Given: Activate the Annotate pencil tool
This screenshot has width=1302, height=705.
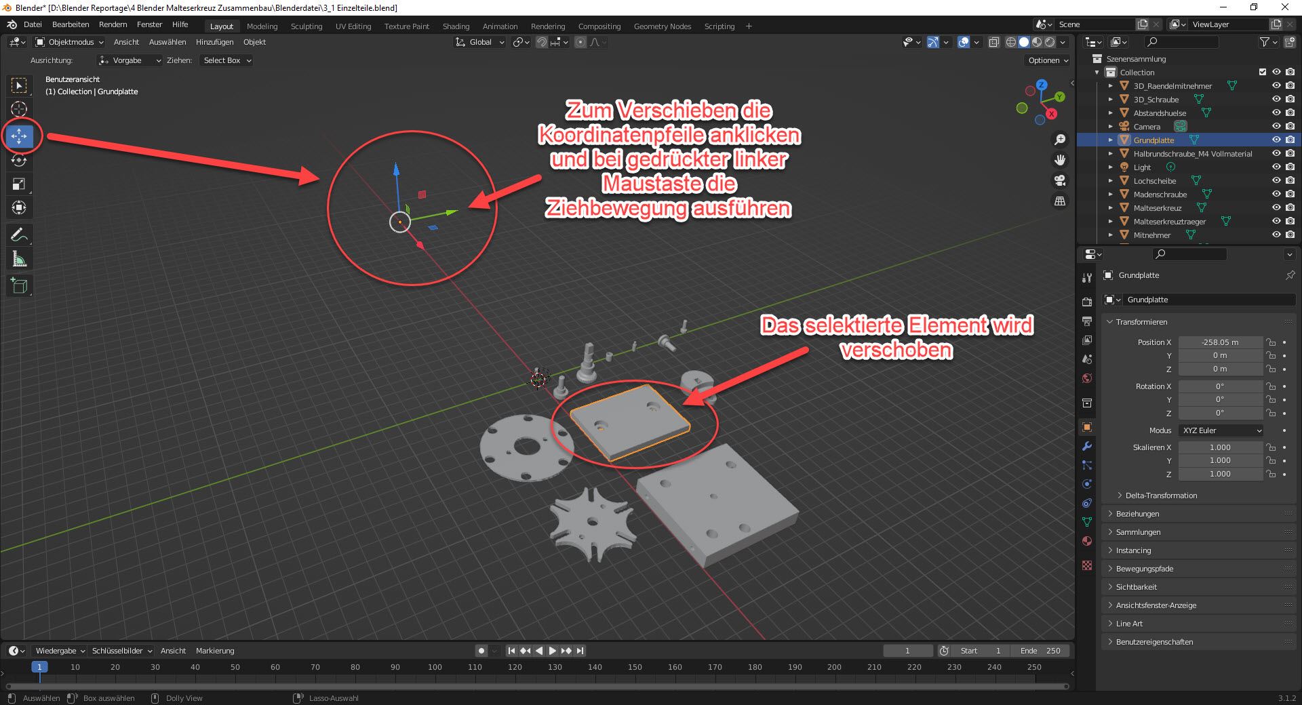Looking at the screenshot, I should tap(19, 235).
